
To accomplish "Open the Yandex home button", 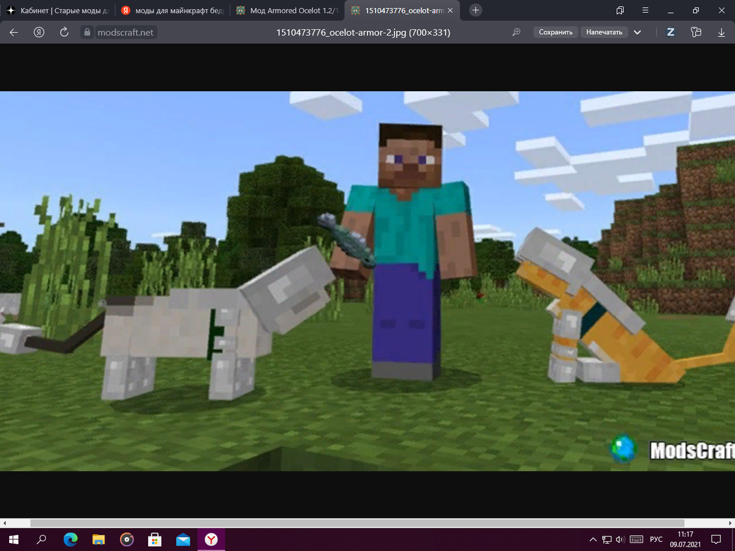I will pyautogui.click(x=39, y=32).
